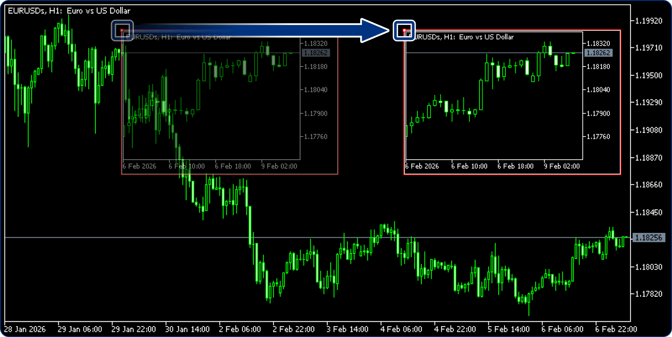
Task: Click the "2 Feb 06:00" label on main time axis
Action: click(240, 329)
